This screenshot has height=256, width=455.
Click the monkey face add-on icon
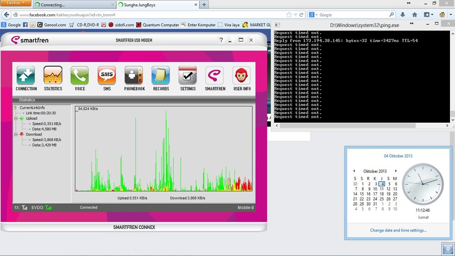click(x=442, y=15)
